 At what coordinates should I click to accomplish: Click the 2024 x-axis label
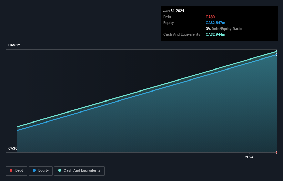[x=249, y=157]
